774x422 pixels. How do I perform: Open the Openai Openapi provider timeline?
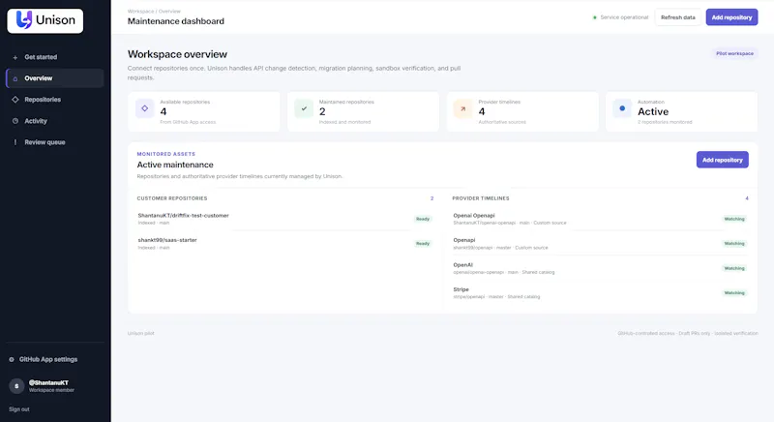click(x=600, y=219)
